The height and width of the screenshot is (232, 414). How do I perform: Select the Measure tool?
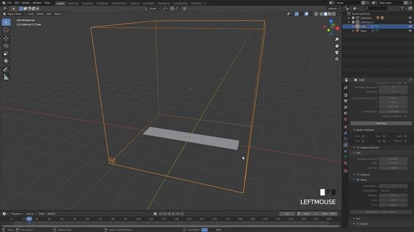click(x=6, y=77)
